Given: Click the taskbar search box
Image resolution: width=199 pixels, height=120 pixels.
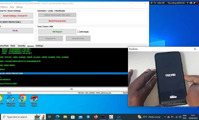Looking at the screenshot, I should pyautogui.click(x=23, y=117).
